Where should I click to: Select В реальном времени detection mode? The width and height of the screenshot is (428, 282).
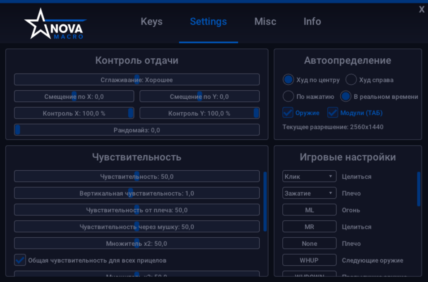[346, 97]
